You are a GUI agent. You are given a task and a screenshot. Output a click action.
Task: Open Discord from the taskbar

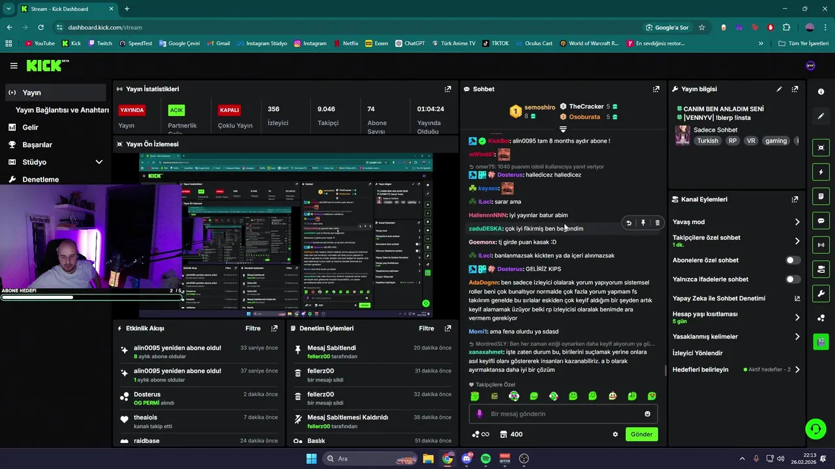pos(466,459)
